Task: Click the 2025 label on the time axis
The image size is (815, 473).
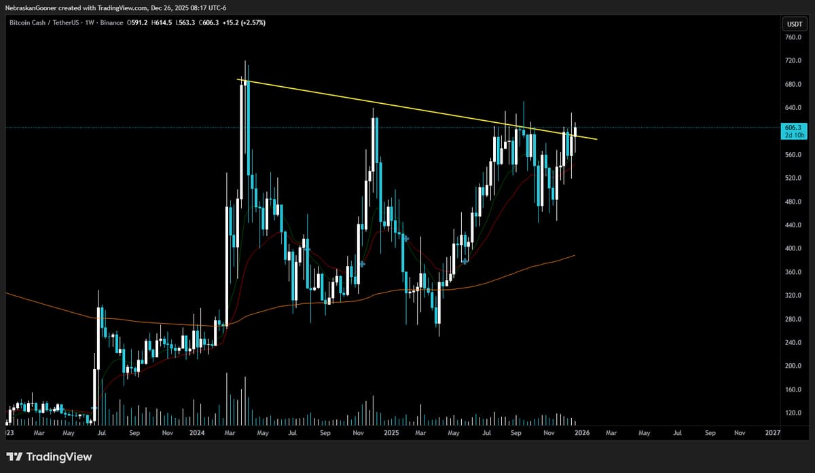Action: (391, 432)
